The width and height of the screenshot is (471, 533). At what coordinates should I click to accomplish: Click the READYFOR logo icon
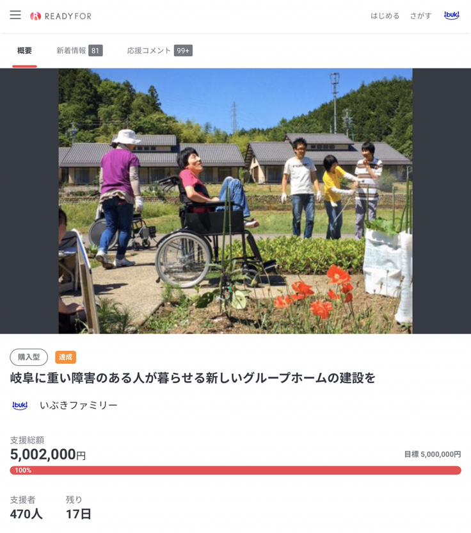click(35, 16)
